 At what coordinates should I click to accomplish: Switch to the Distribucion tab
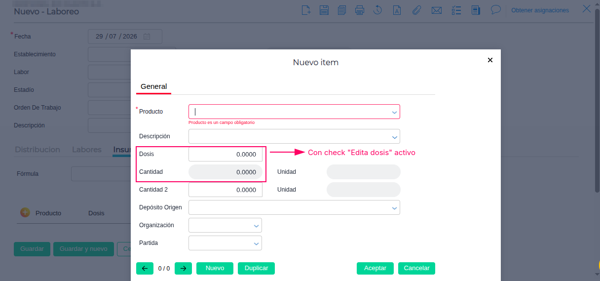[x=37, y=150]
